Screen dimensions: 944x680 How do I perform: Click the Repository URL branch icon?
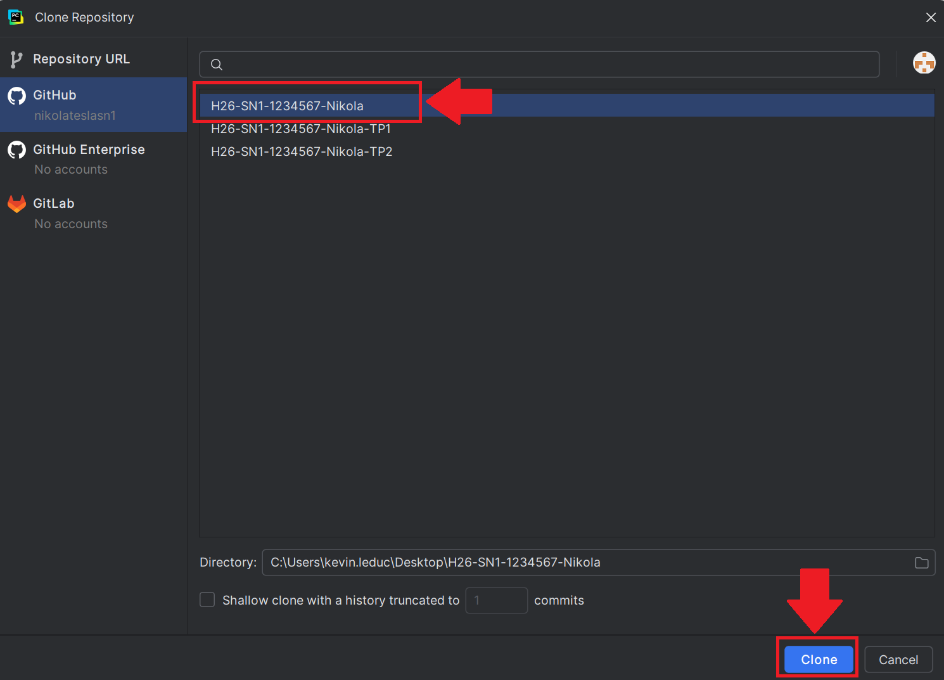pos(16,60)
